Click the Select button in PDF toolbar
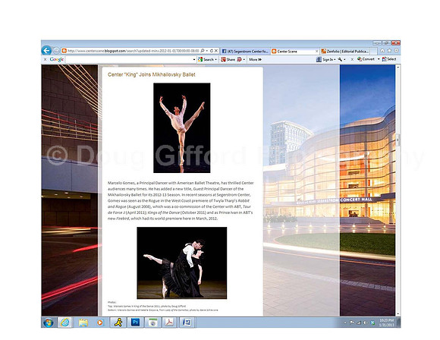The height and width of the screenshot is (340, 440). (x=389, y=59)
